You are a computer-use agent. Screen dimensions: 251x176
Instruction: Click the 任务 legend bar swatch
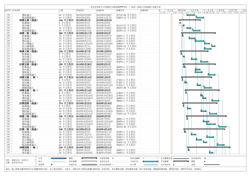tap(59, 158)
